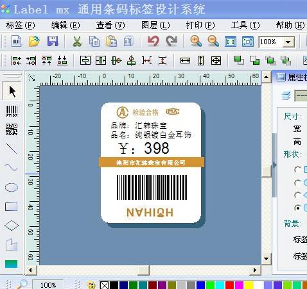Image resolution: width=307 pixels, height=289 pixels.
Task: Click the bottom 100% zoom field
Action: click(x=48, y=285)
